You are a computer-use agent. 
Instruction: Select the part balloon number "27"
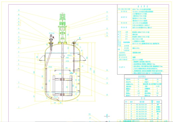[x=107, y=79]
